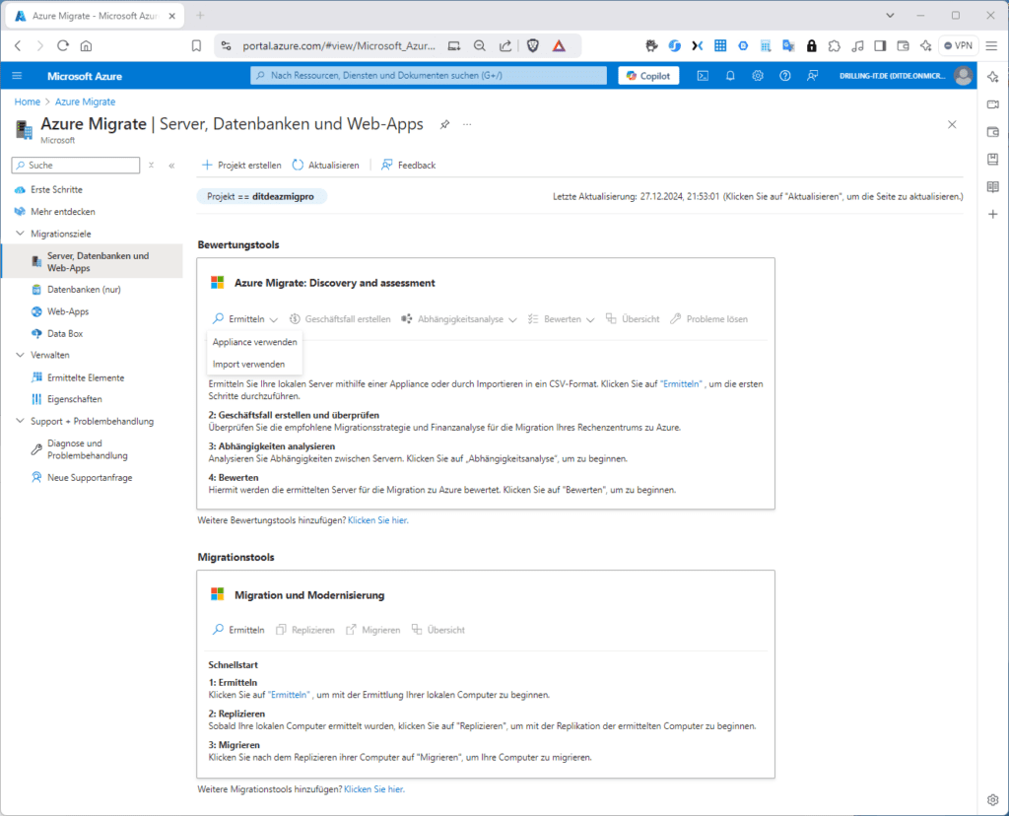The image size is (1009, 816).
Task: Share this page from the address bar
Action: pyautogui.click(x=505, y=45)
